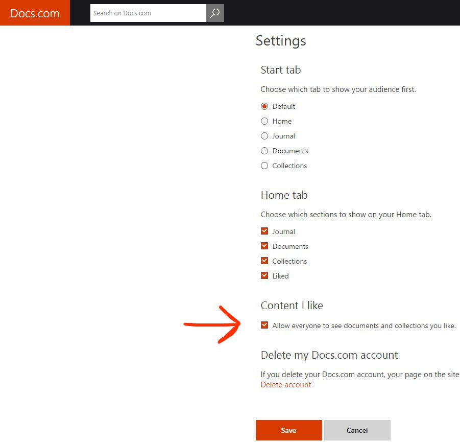The image size is (460, 442).
Task: Select the Default start tab radio button
Action: pos(264,106)
